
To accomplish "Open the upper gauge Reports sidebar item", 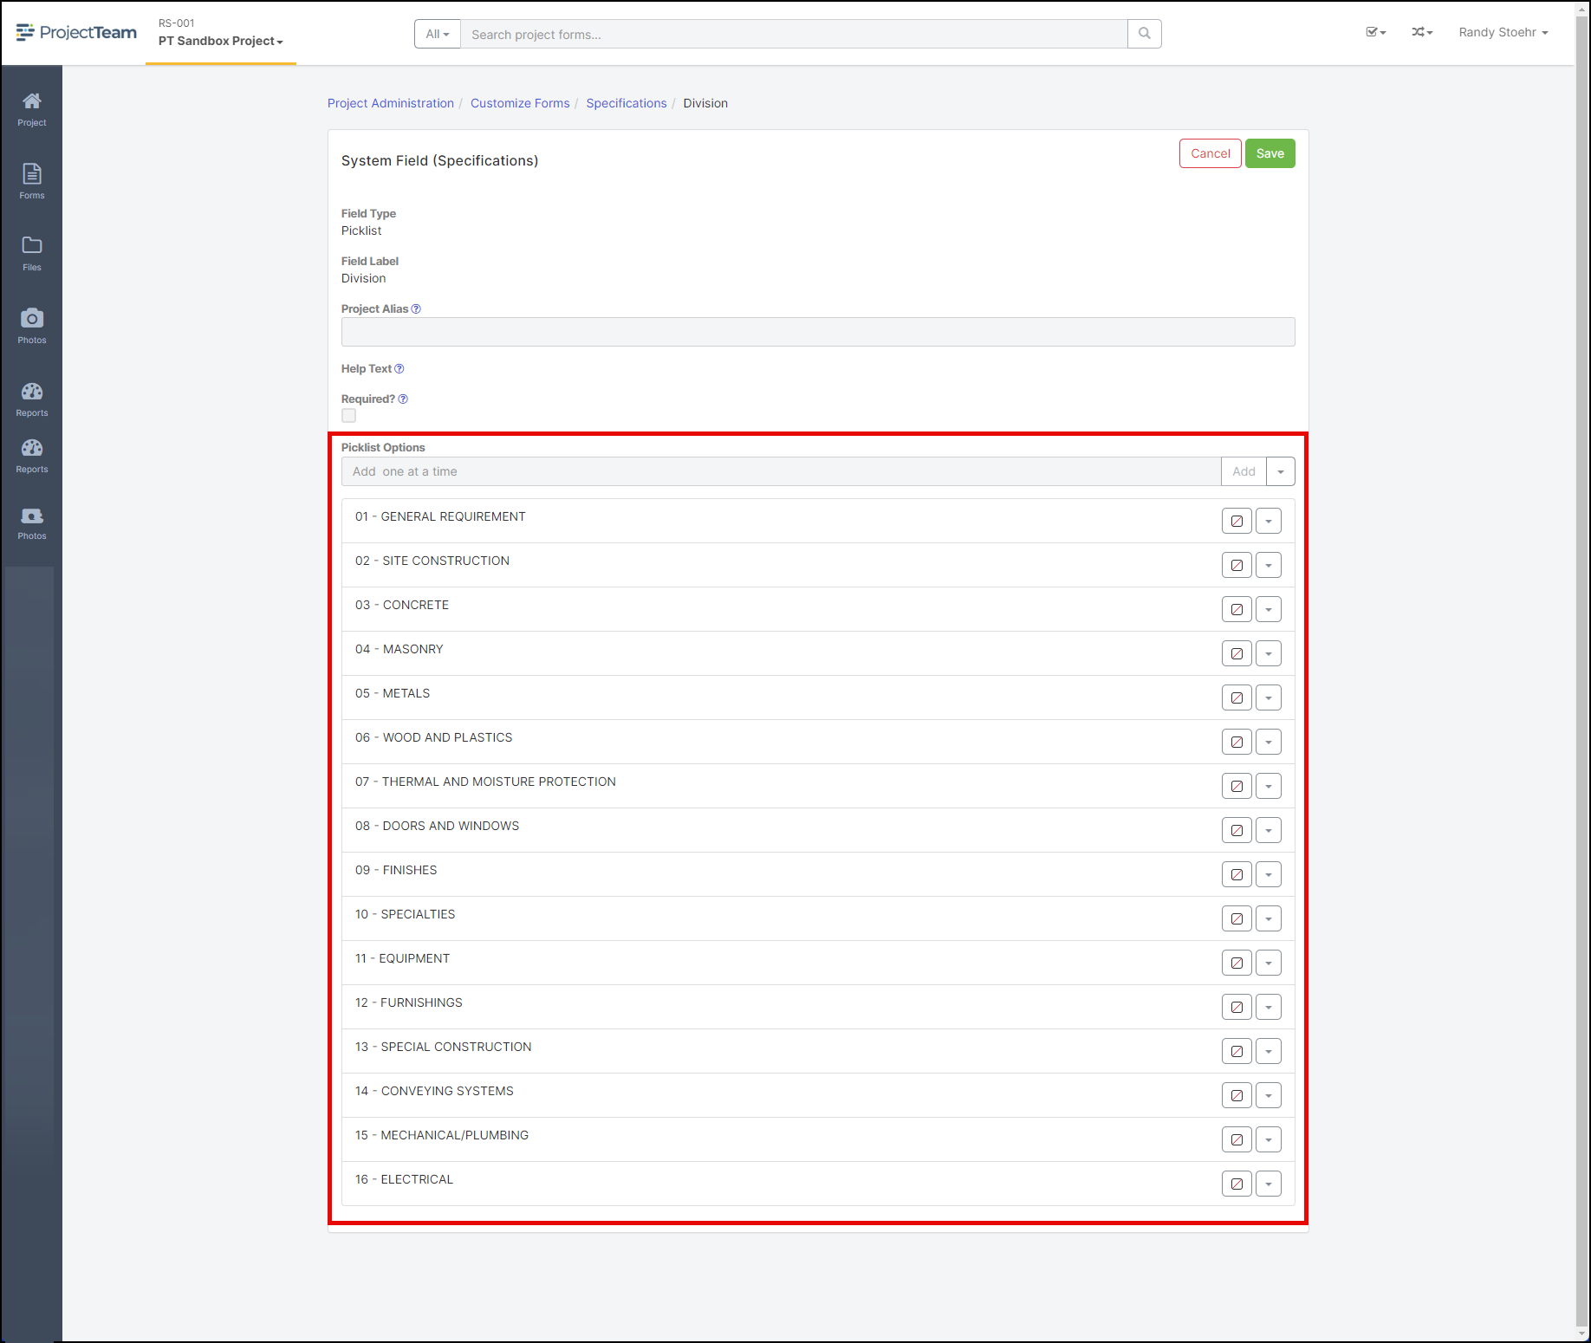I will [32, 399].
